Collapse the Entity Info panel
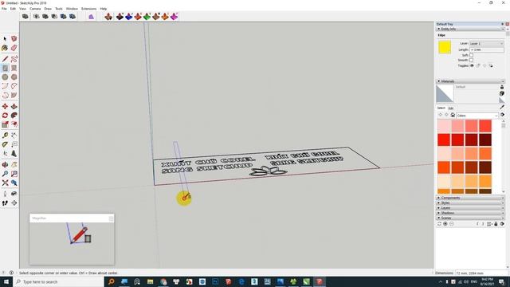Viewport: 510px width, 287px height. tap(470, 29)
